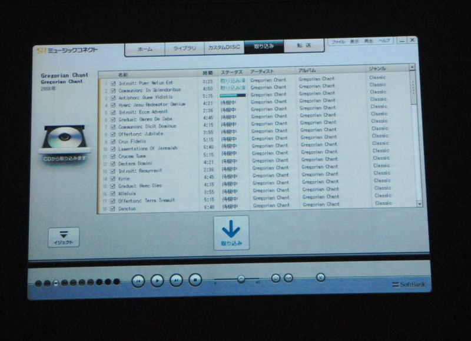This screenshot has height=341, width=471.
Task: Open the カスタムDISC tab
Action: coord(223,48)
